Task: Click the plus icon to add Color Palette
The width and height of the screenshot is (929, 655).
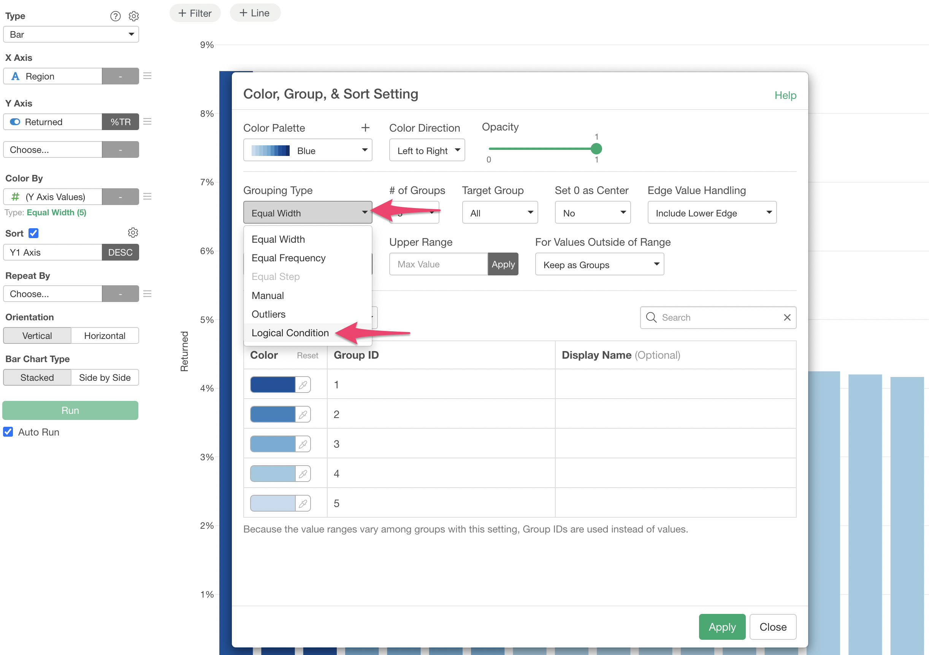Action: point(365,128)
